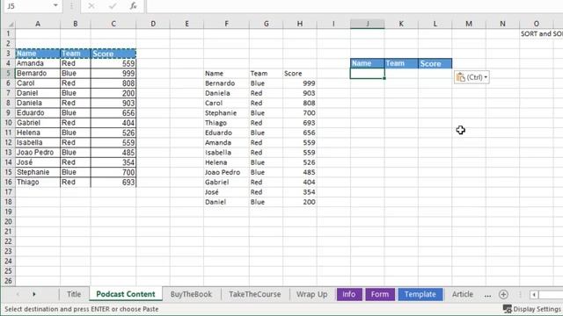Viewport: 563px width, 316px height.
Task: Open the blue Template sheet tab
Action: (420, 294)
